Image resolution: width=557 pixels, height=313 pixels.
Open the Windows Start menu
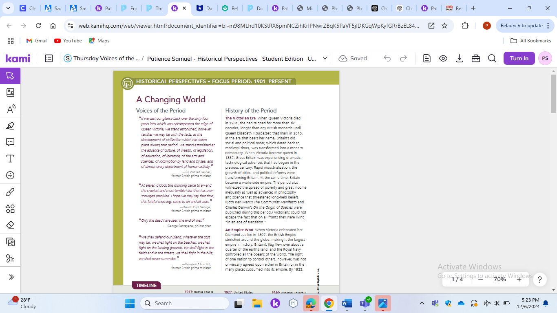130,303
